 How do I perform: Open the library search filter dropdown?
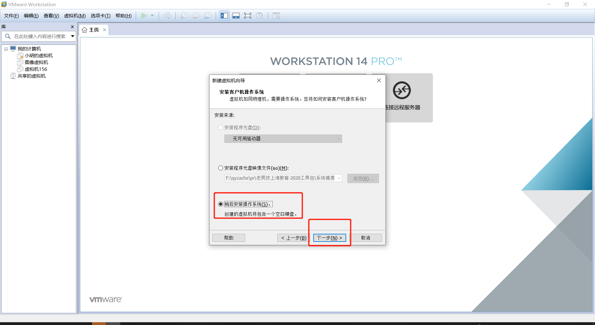(73, 36)
